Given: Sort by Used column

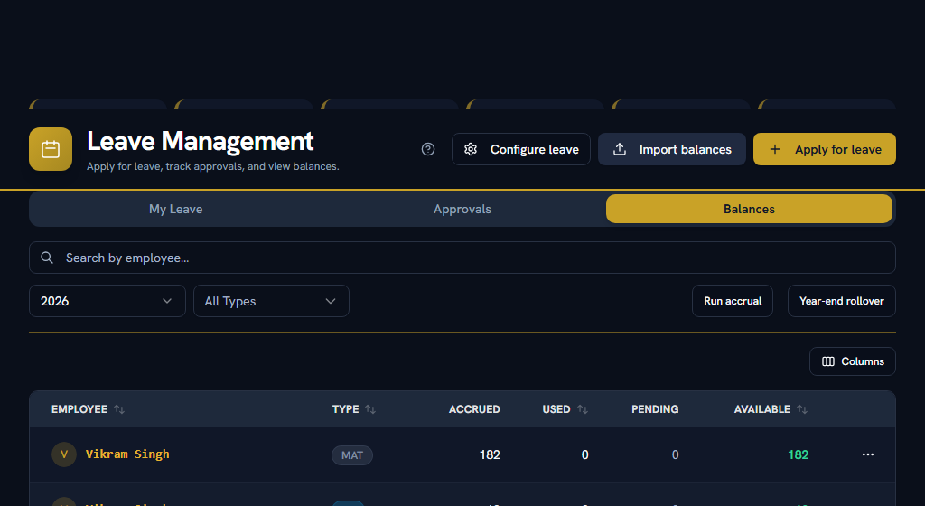Looking at the screenshot, I should tap(565, 409).
